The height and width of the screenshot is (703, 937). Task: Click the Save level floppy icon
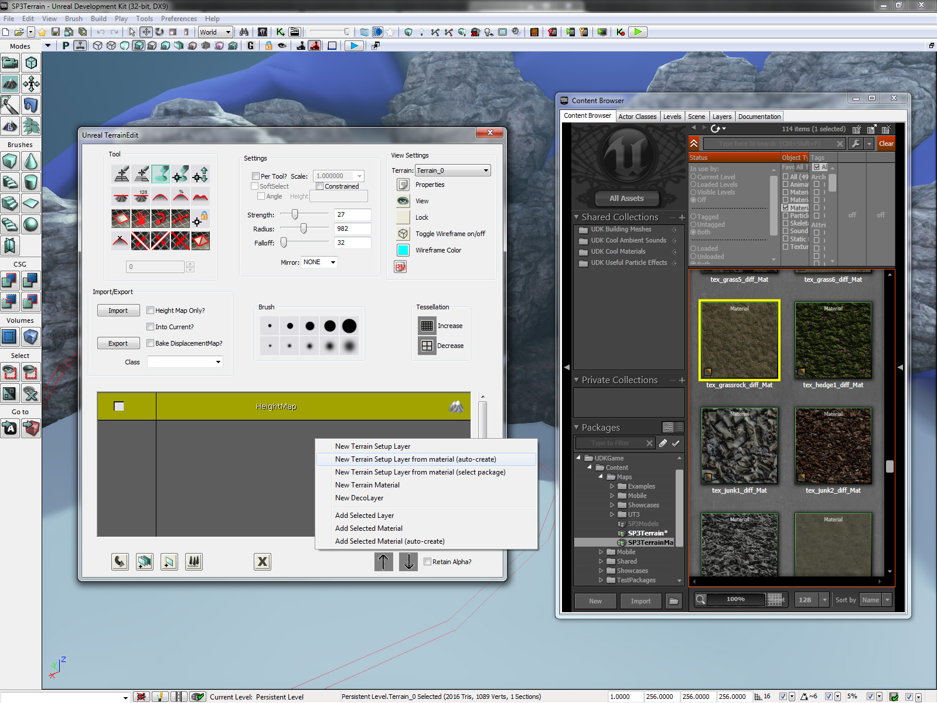pyautogui.click(x=56, y=32)
